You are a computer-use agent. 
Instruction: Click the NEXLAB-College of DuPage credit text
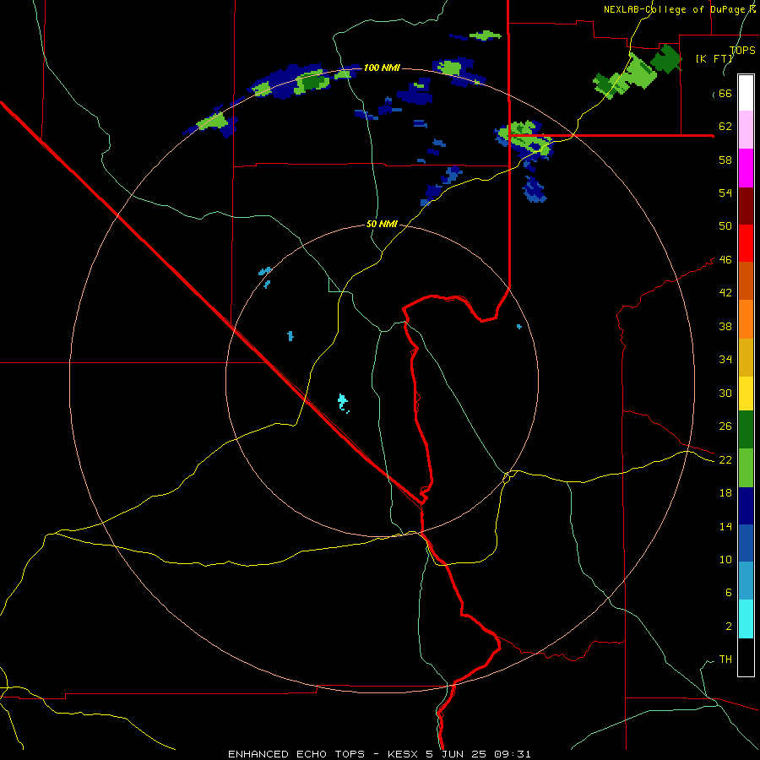[679, 9]
